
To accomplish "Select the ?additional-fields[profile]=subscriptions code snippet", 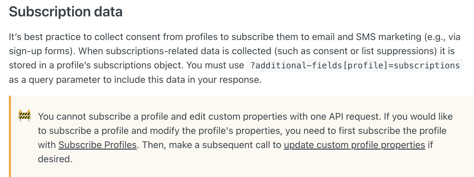I will tap(355, 66).
